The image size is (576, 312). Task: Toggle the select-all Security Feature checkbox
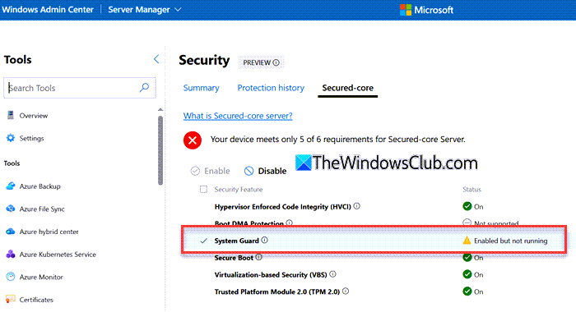203,189
